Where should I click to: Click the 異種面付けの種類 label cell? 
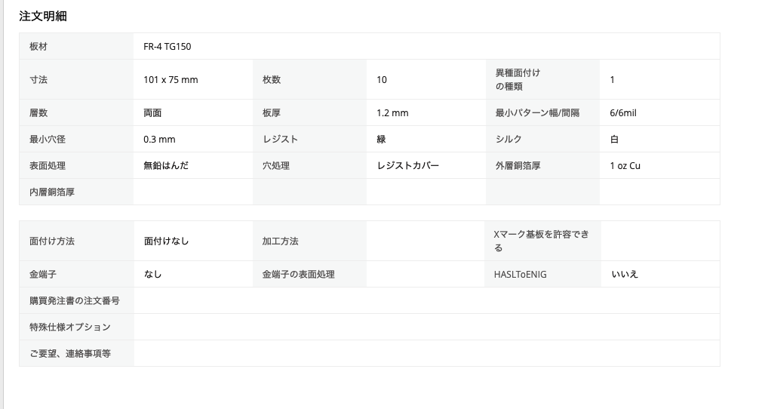click(518, 79)
